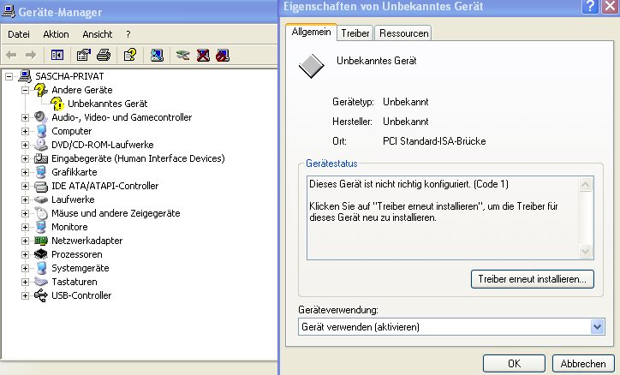Viewport: 620px width, 375px height.
Task: Switch to the Treiber tab
Action: click(x=355, y=33)
